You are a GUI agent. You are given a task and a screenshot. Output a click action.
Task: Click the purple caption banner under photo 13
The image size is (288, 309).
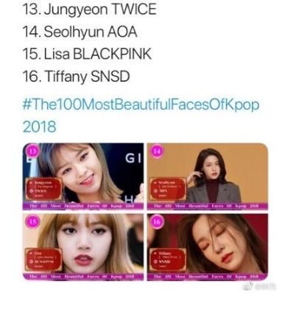[x=83, y=206]
